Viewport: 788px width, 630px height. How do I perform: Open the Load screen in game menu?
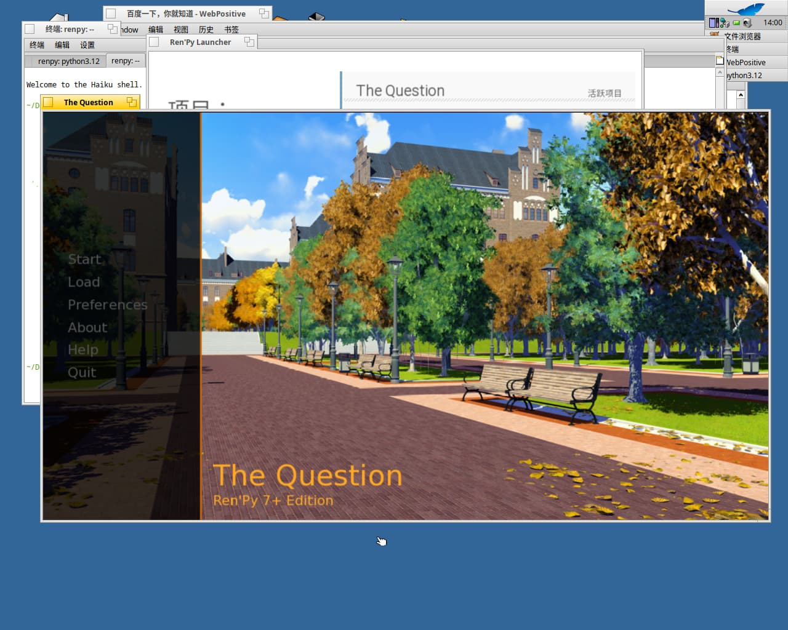pos(84,282)
